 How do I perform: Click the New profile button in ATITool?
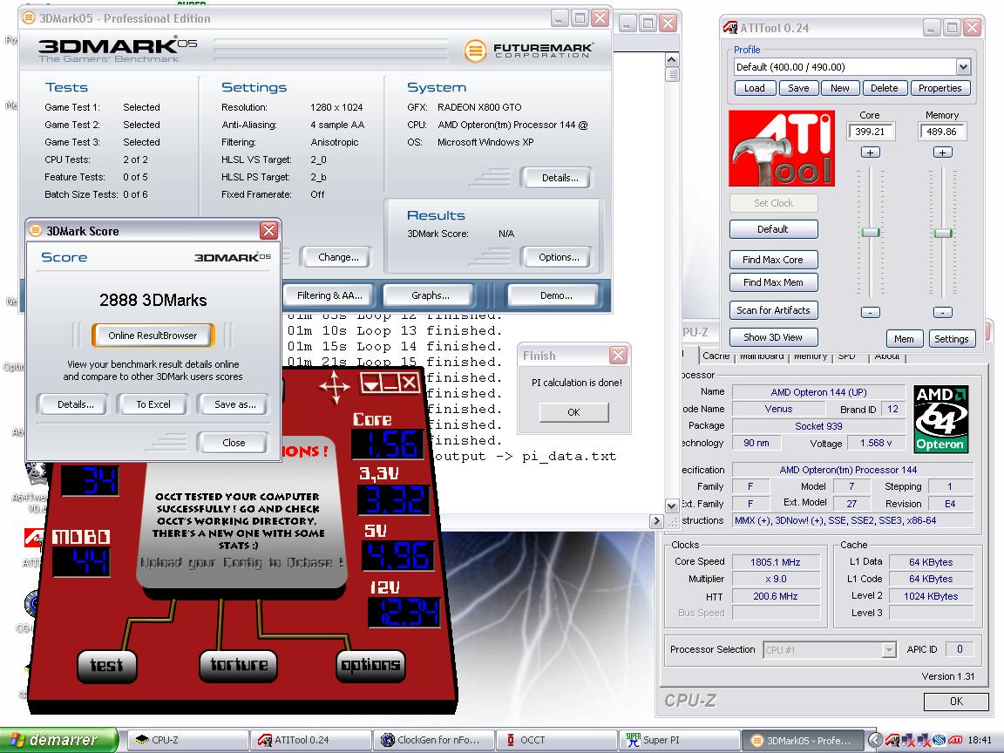[x=840, y=88]
